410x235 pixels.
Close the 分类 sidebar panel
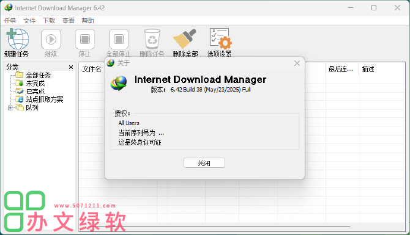(x=71, y=67)
